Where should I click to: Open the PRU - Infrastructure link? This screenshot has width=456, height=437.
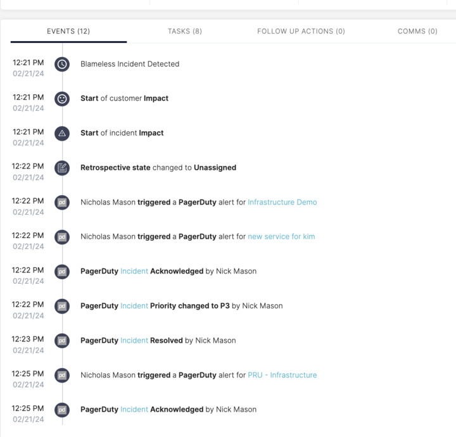pyautogui.click(x=282, y=375)
